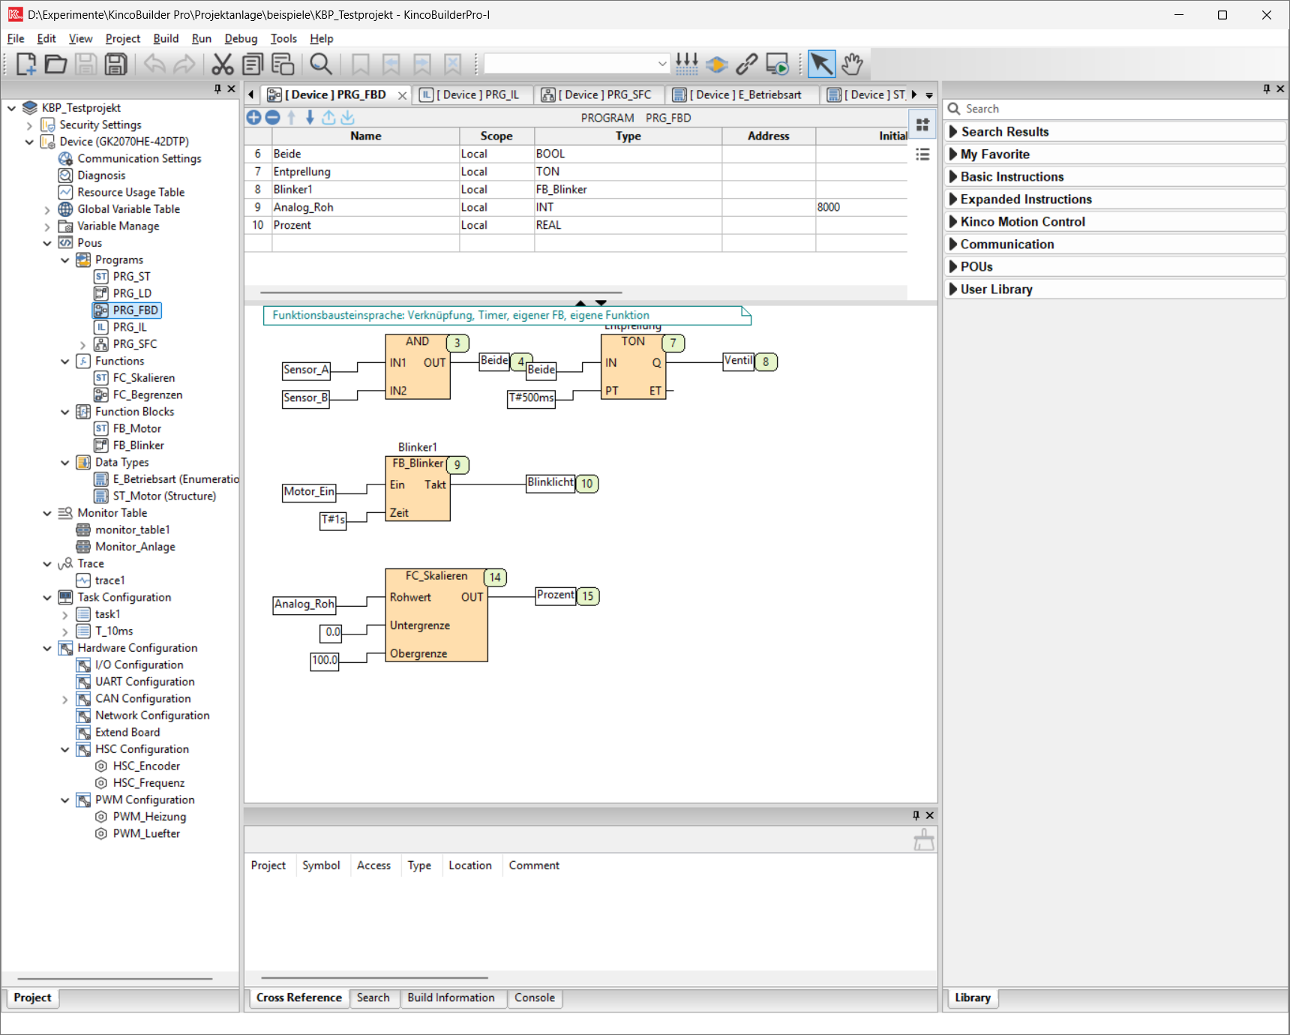Click the Copy icon in the toolbar
This screenshot has height=1035, width=1290.
253,64
